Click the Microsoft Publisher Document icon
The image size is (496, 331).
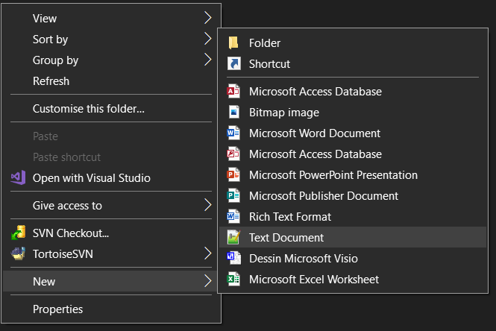tap(233, 195)
